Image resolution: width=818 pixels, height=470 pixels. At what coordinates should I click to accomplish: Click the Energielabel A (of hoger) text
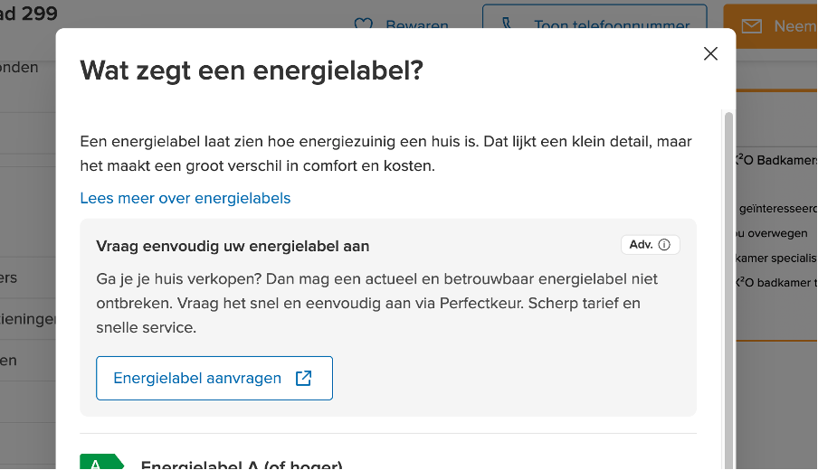click(x=242, y=464)
